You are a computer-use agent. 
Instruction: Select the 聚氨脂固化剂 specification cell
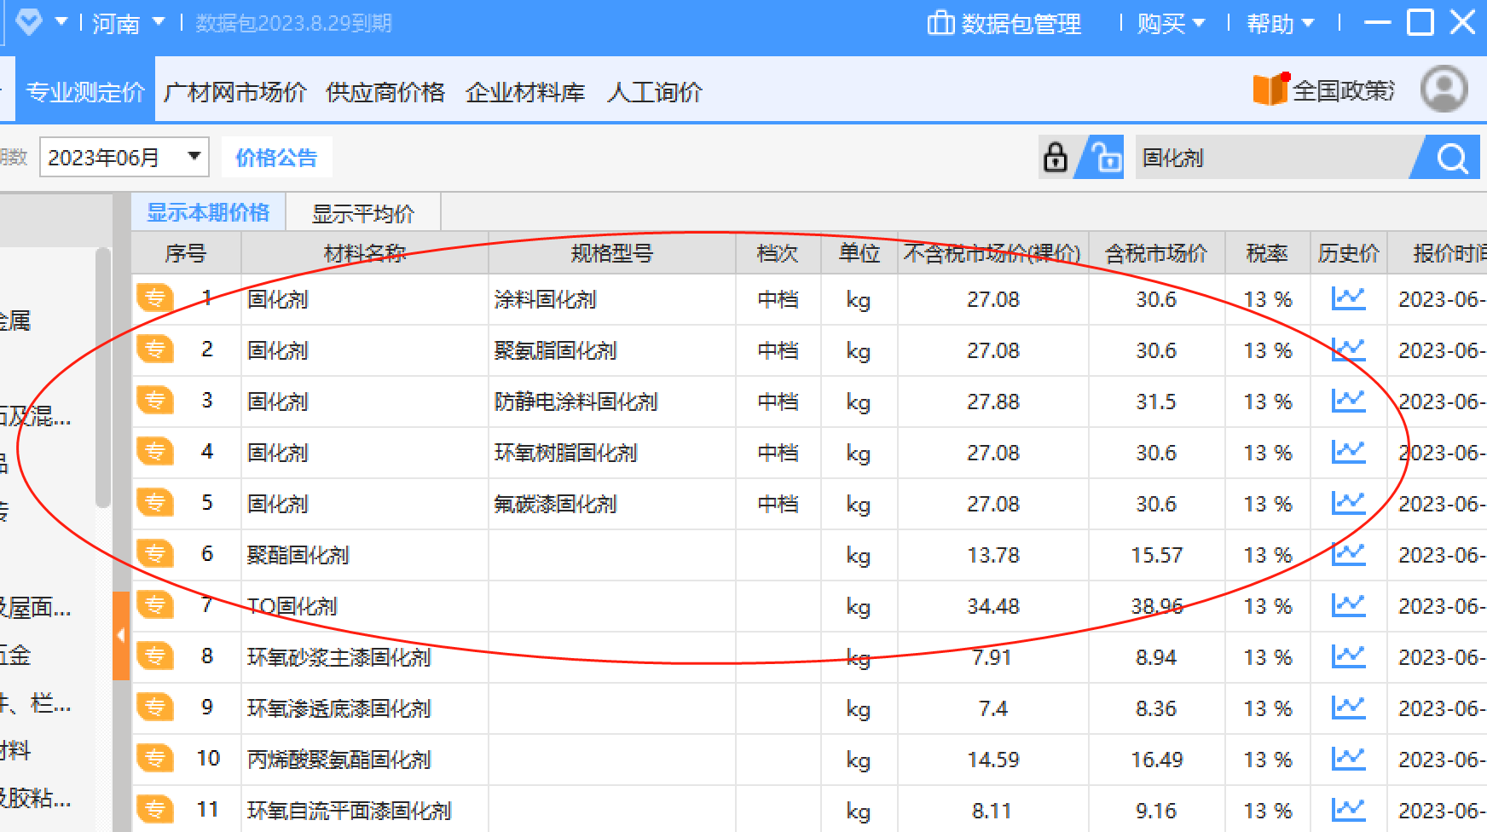612,350
